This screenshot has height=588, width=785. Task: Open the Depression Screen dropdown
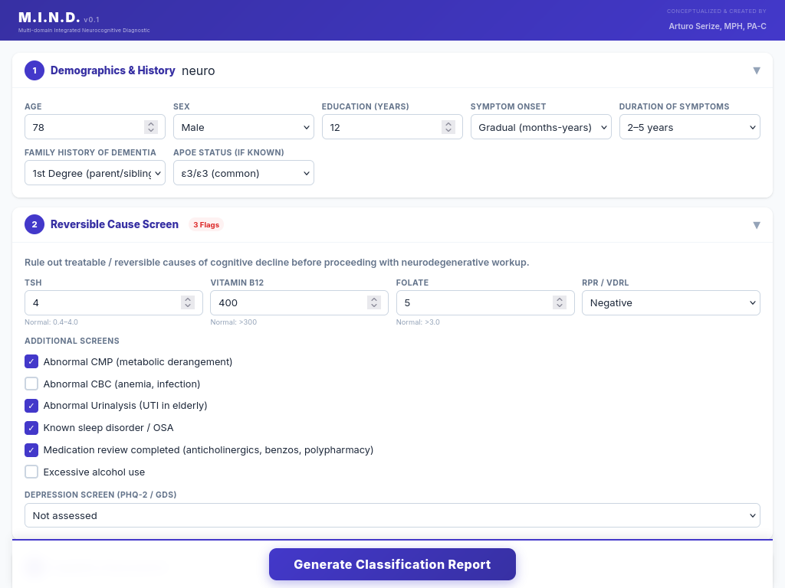click(x=392, y=515)
